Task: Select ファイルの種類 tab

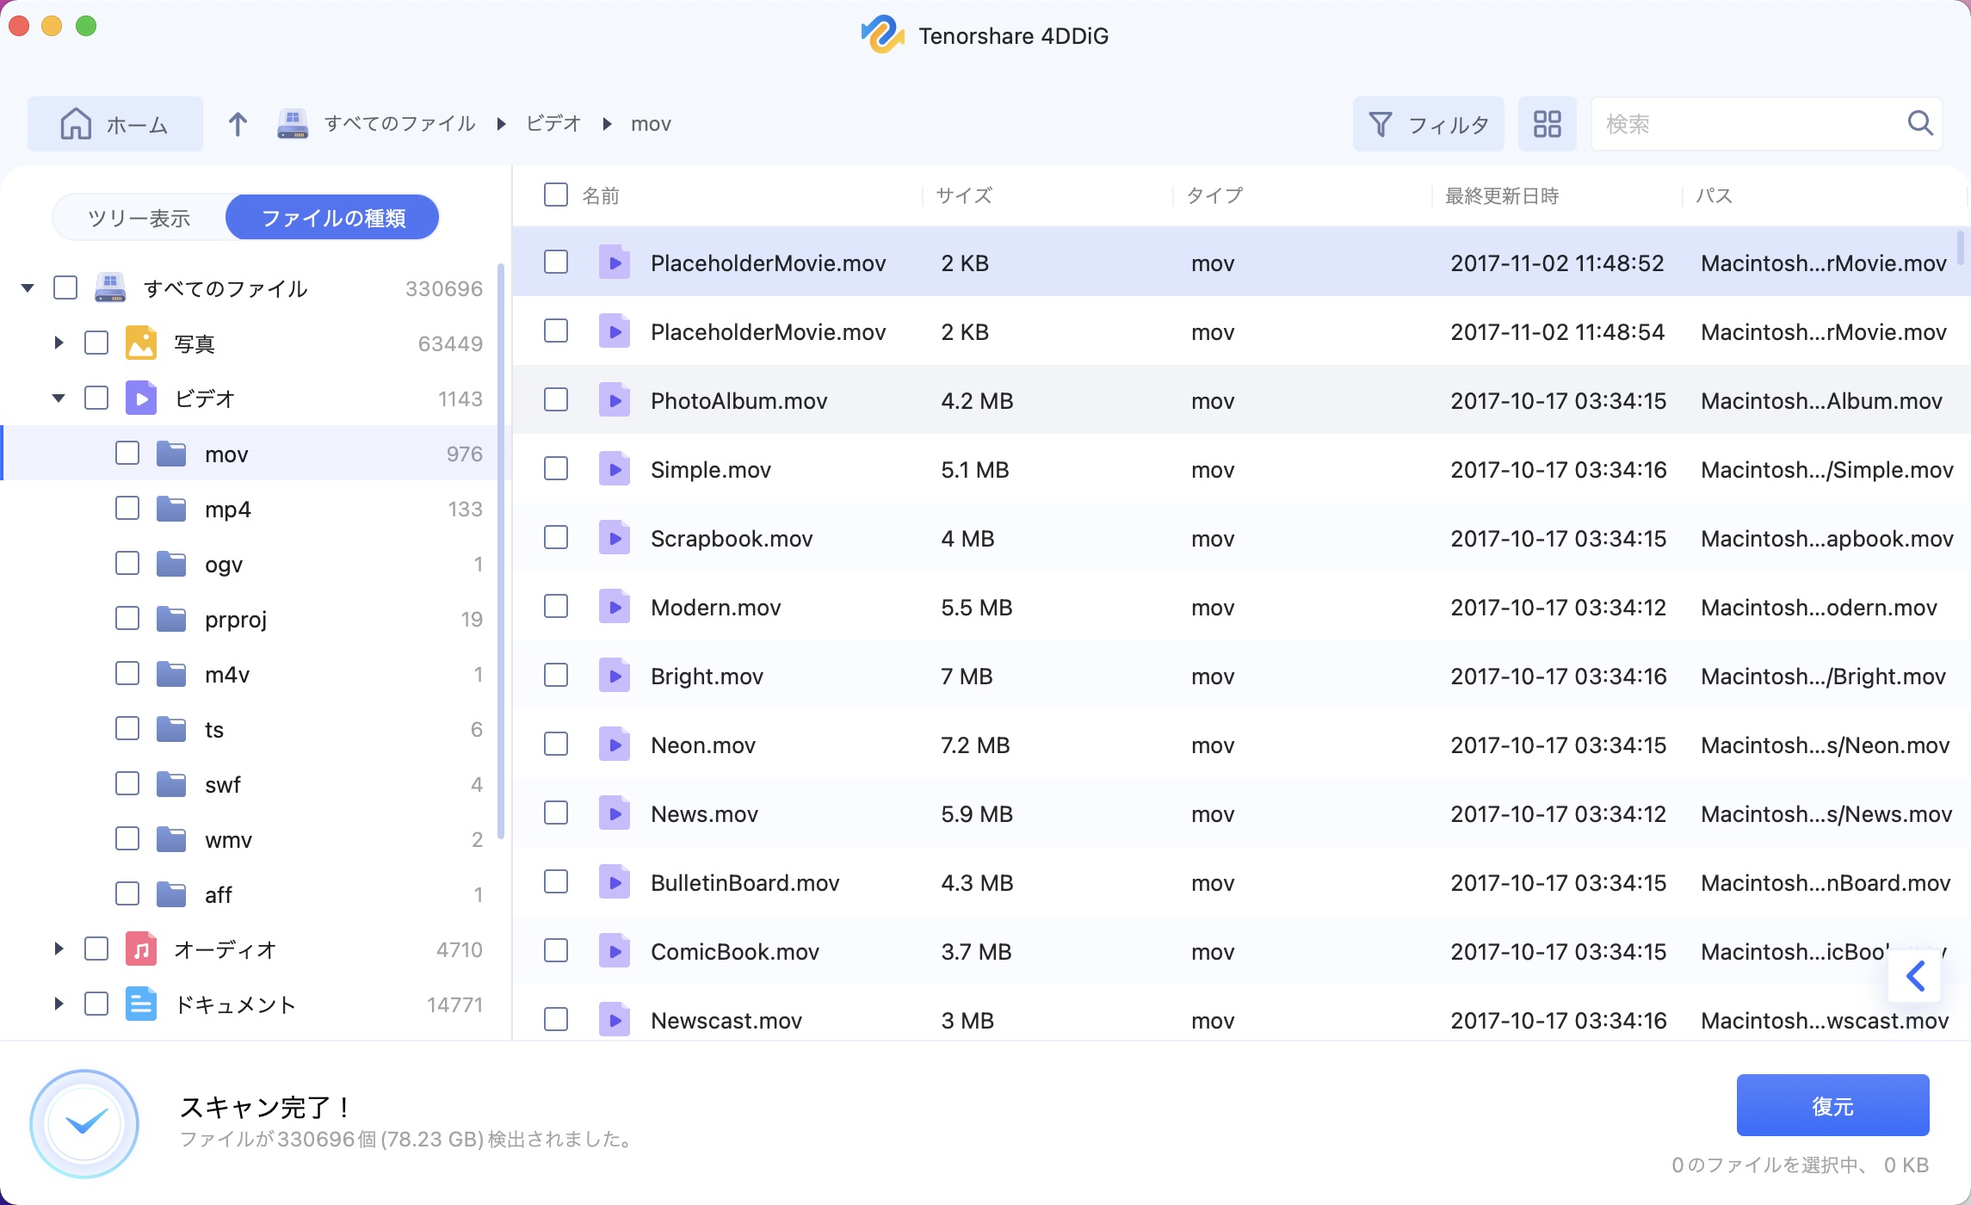Action: (x=333, y=218)
